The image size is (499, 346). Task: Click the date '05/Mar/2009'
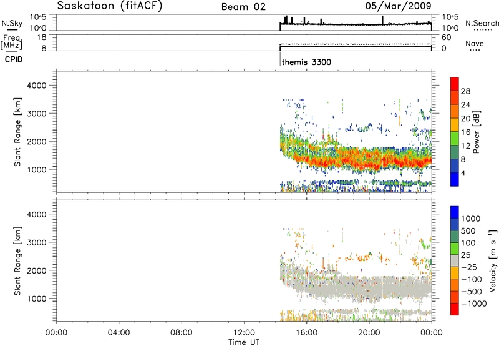point(398,6)
